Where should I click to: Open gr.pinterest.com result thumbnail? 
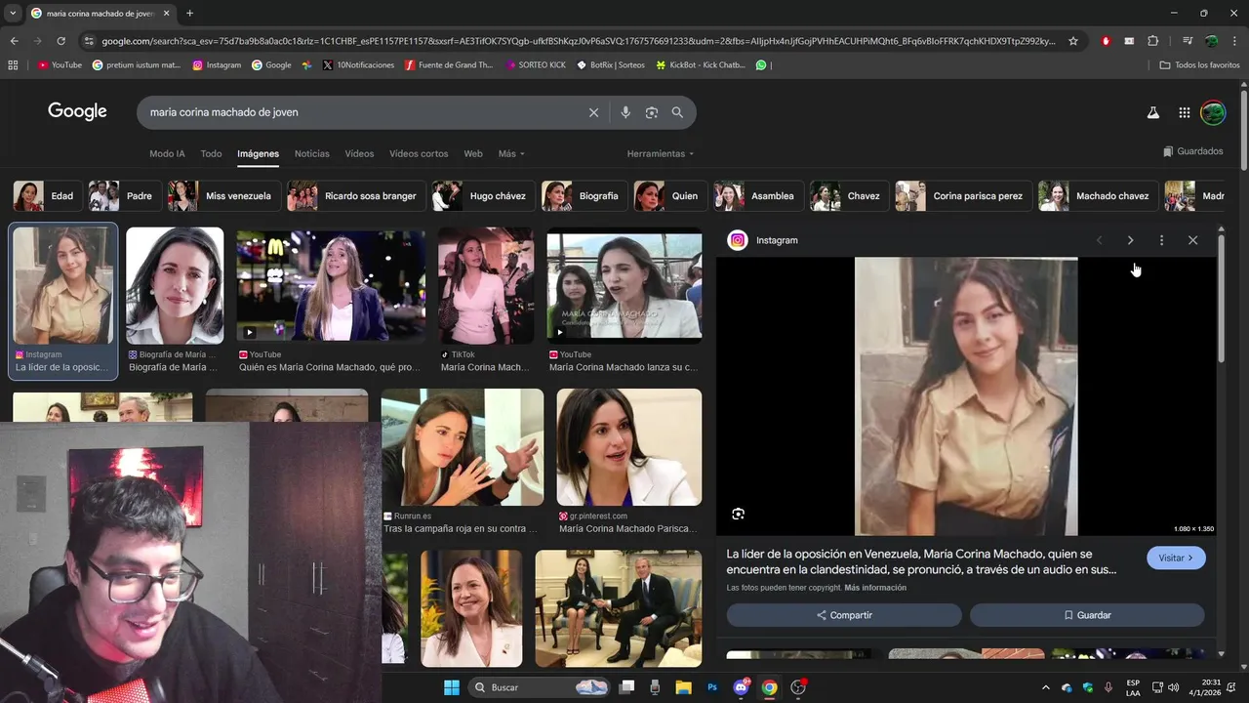pos(629,447)
